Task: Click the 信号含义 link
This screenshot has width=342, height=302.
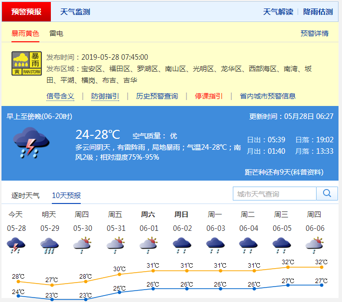Action: pos(60,96)
